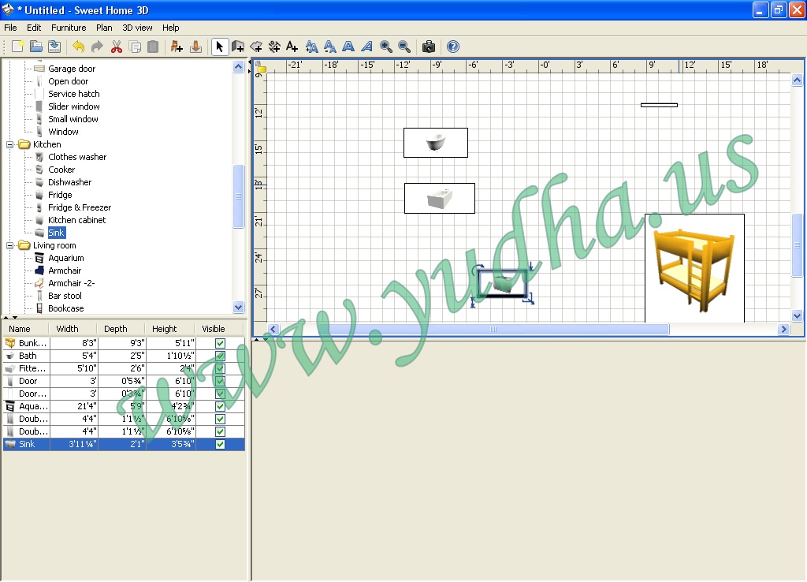
Task: Click the Decrease text size icon
Action: click(330, 47)
